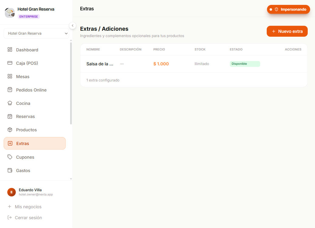This screenshot has width=315, height=228.
Task: Click the Extras plus-square icon
Action: pyautogui.click(x=10, y=143)
